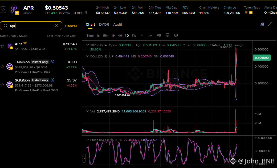The height and width of the screenshot is (168, 277).
Task: Switch to the DYOR tab
Action: click(104, 25)
